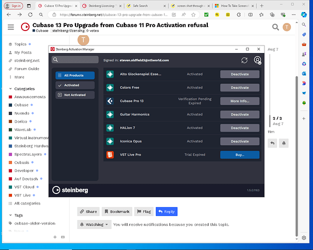Click the browser Sign in button

[14, 6]
